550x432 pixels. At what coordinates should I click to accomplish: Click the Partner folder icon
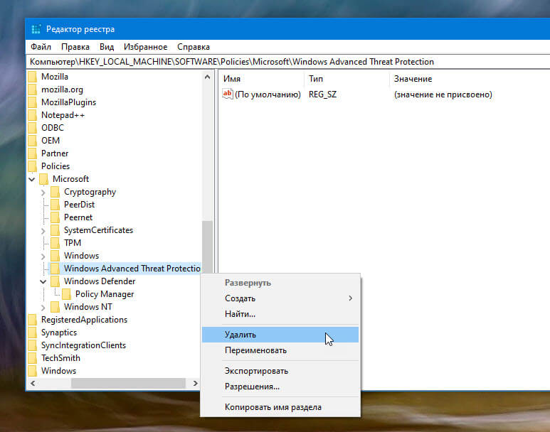point(32,153)
